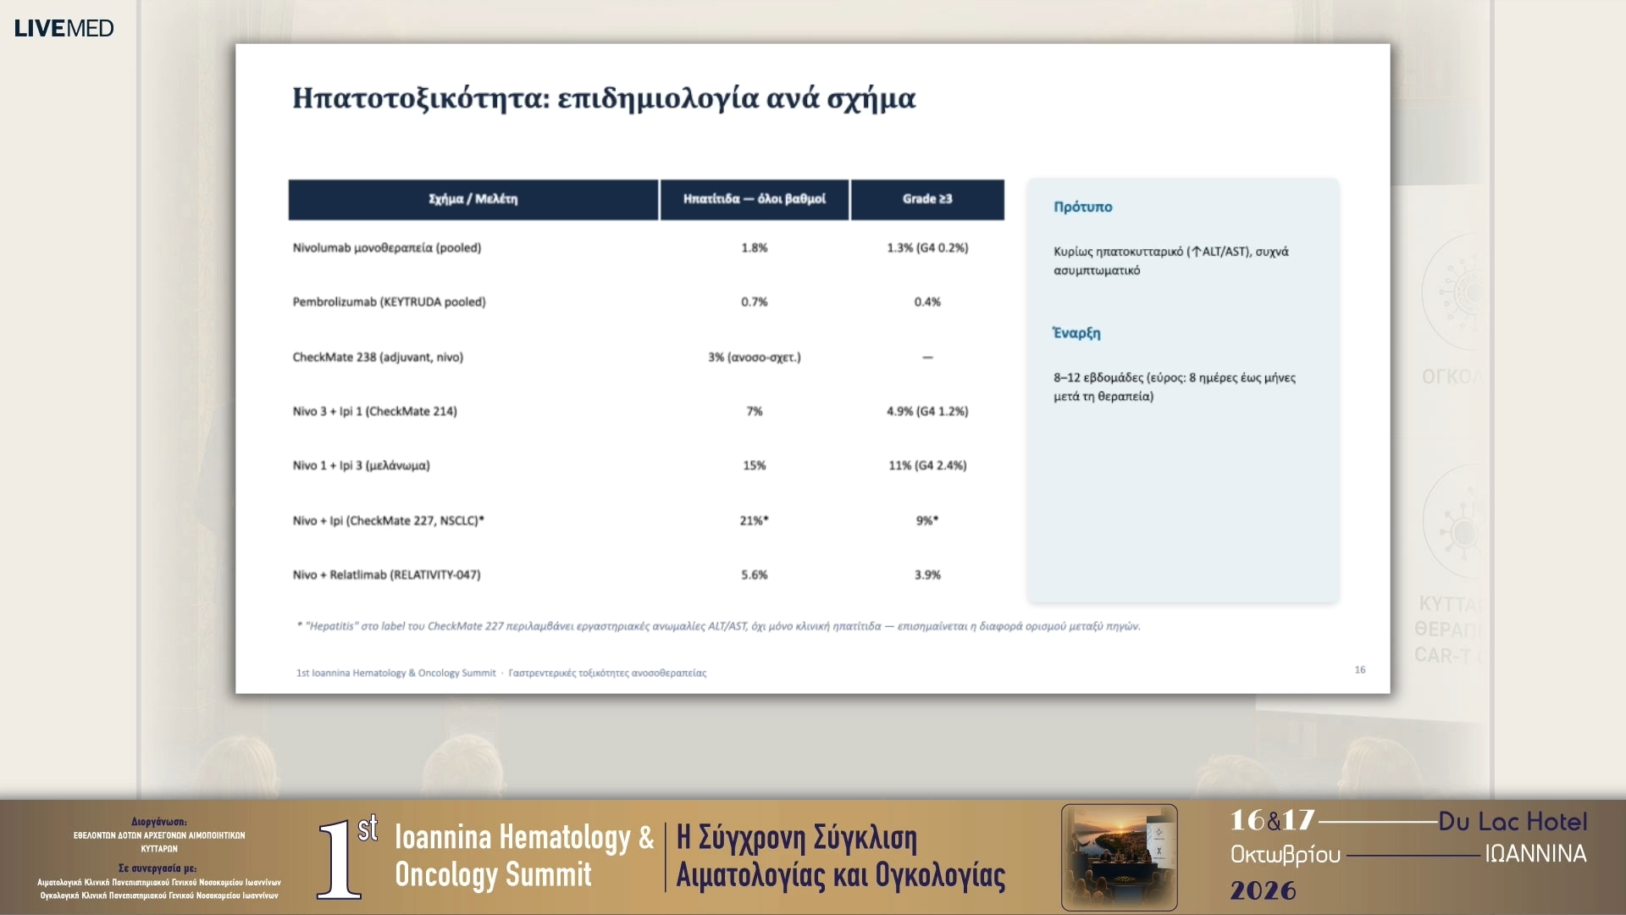
Task: Select row 'Nivo + Relatlimab (RELATIVITY-047)'
Action: [646, 574]
